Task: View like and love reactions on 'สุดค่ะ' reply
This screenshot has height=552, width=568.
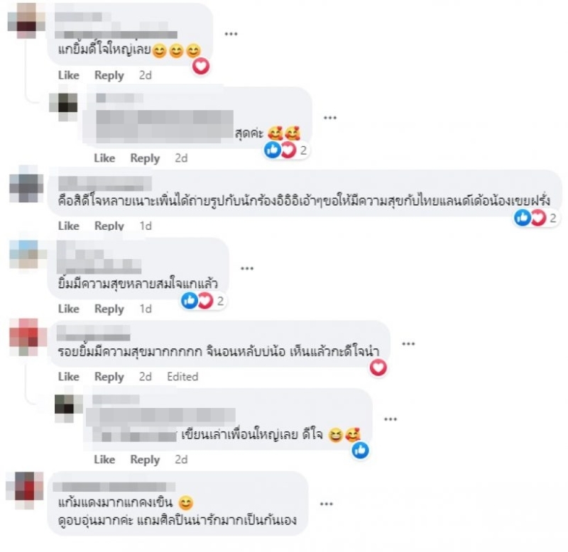Action: (x=286, y=150)
